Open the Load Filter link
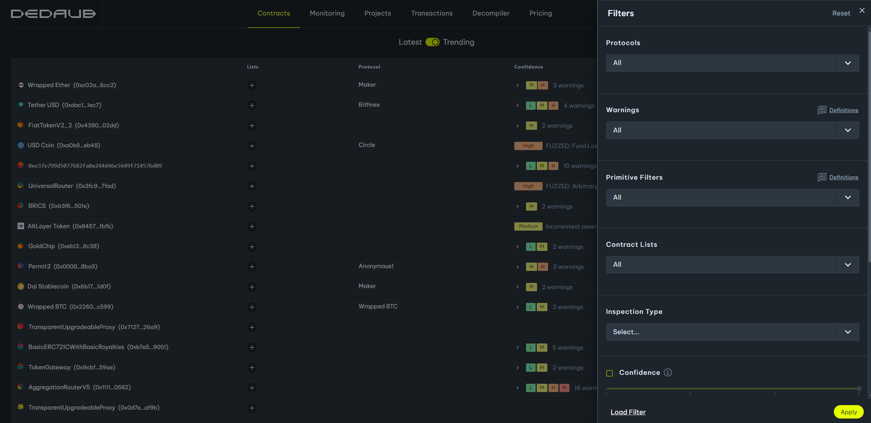 (x=628, y=412)
